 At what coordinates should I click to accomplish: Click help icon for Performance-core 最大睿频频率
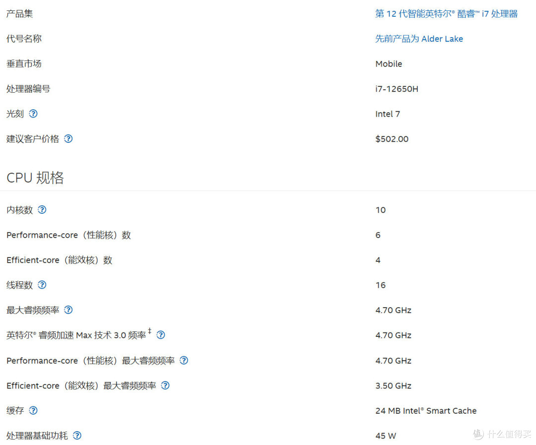[184, 360]
